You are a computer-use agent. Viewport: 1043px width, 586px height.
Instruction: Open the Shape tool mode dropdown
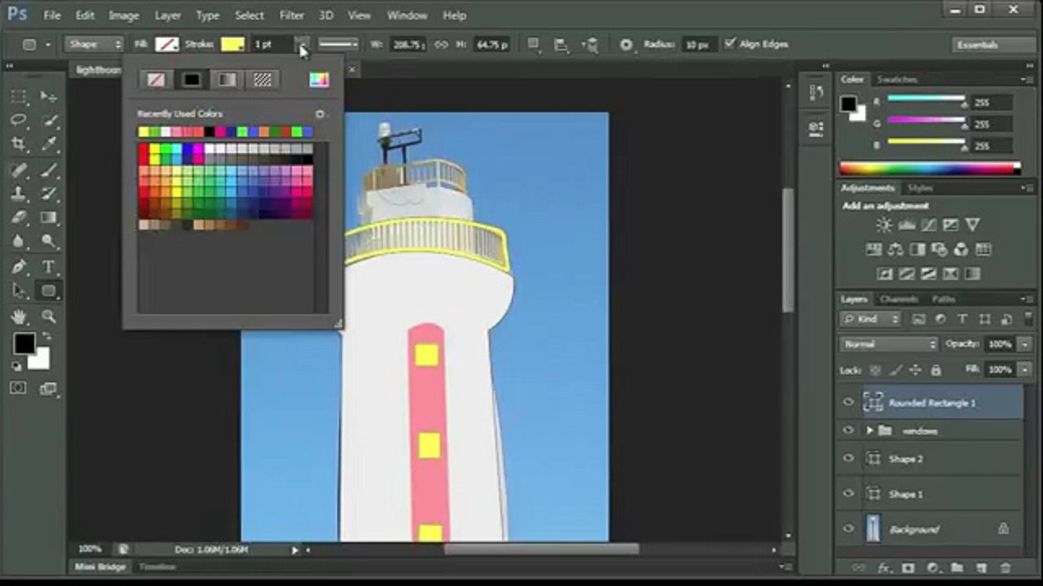pyautogui.click(x=94, y=44)
